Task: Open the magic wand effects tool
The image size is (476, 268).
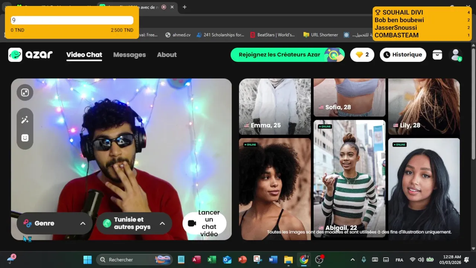Action: coord(25,120)
